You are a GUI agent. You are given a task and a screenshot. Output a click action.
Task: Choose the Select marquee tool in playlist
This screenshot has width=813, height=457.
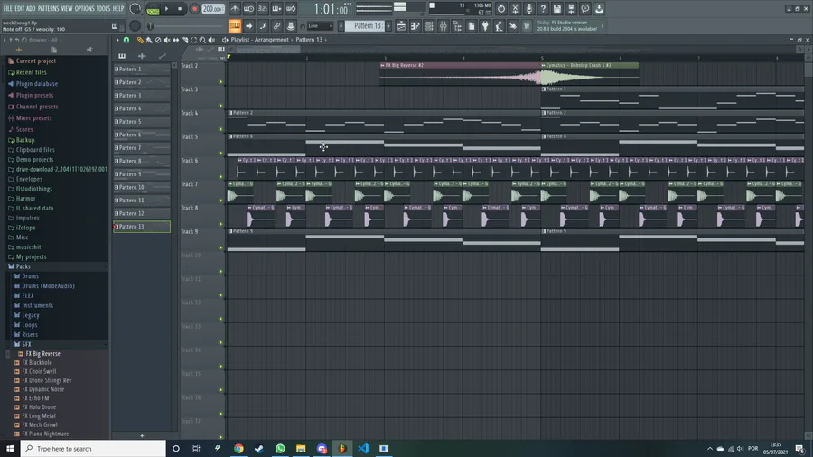[193, 40]
